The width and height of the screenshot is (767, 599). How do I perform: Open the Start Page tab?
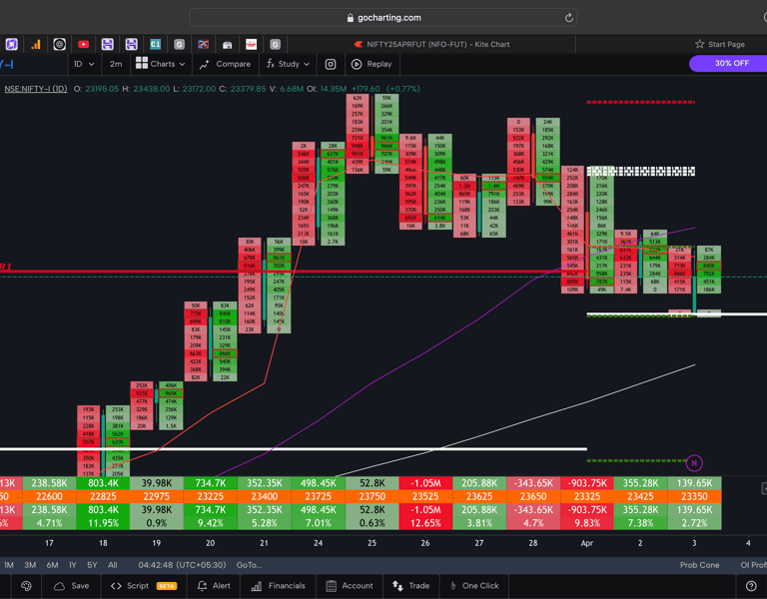point(720,44)
